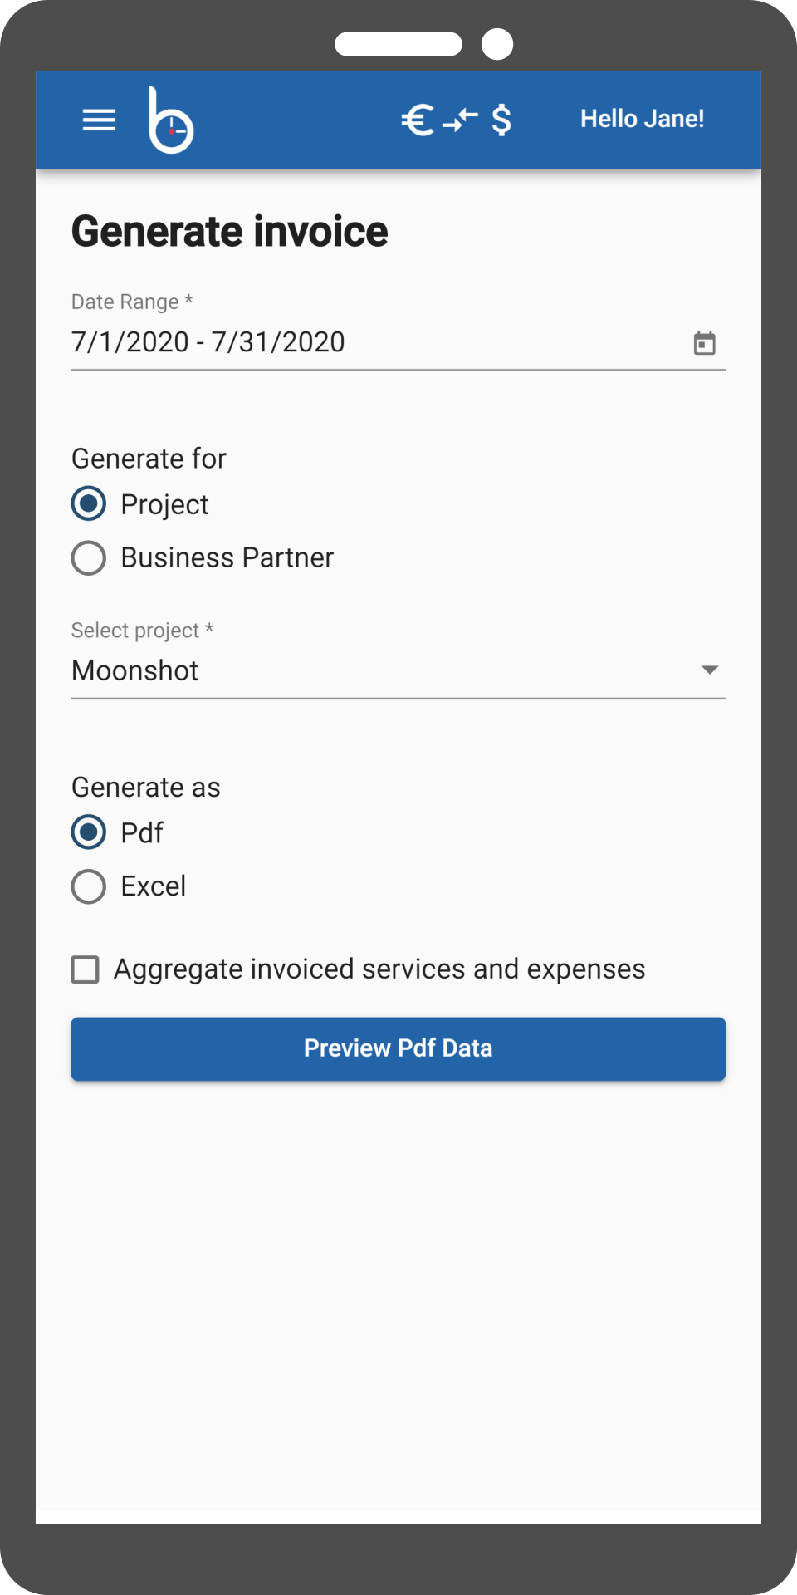Enable Aggregate invoiced services and expenses
The height and width of the screenshot is (1595, 797).
[x=86, y=969]
